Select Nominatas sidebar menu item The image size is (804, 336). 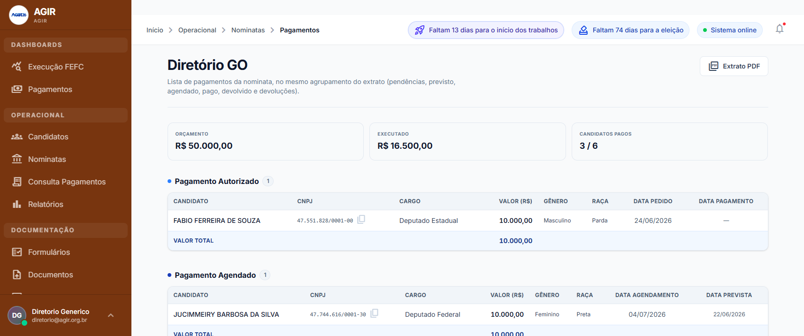tap(66, 159)
